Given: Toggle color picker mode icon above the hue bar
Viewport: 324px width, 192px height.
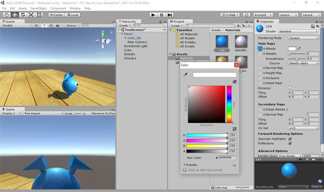Looking at the screenshot, I should 234,81.
